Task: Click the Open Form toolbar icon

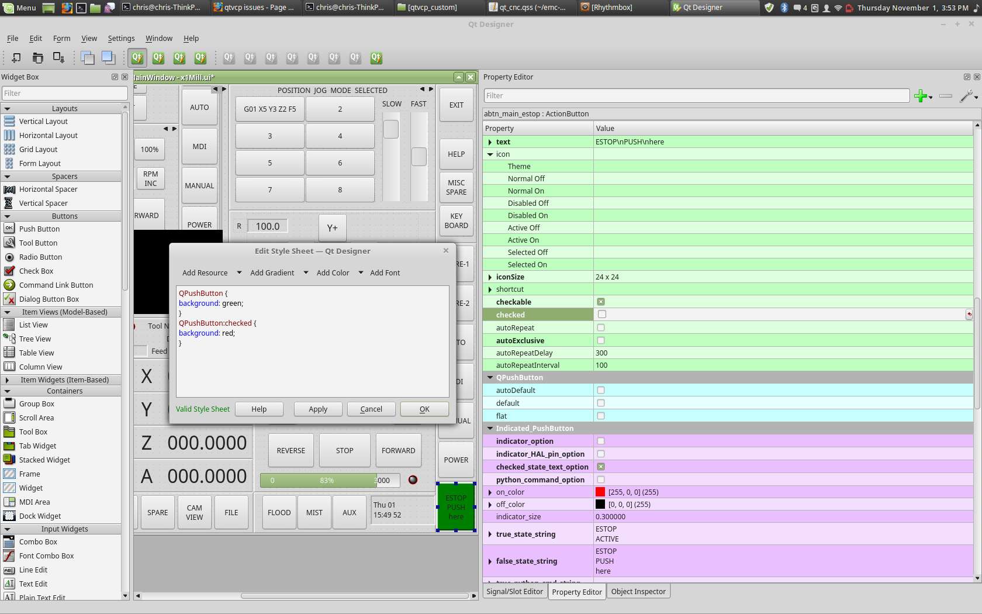Action: [37, 57]
